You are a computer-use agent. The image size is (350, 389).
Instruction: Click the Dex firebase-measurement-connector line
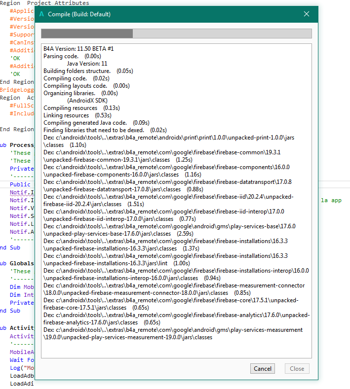(174, 289)
